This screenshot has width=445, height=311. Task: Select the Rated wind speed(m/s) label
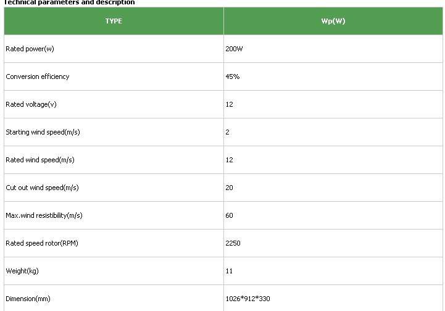(40, 160)
